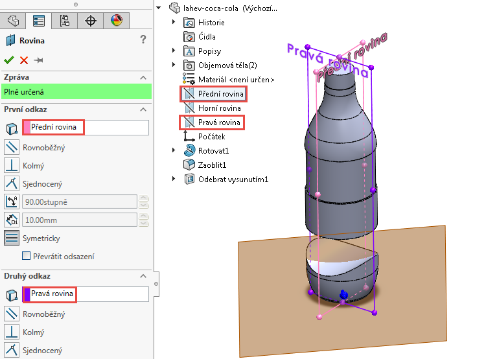This screenshot has height=359, width=486.
Task: Toggle Rovnoběžný for the first reference
Action: click(x=12, y=147)
